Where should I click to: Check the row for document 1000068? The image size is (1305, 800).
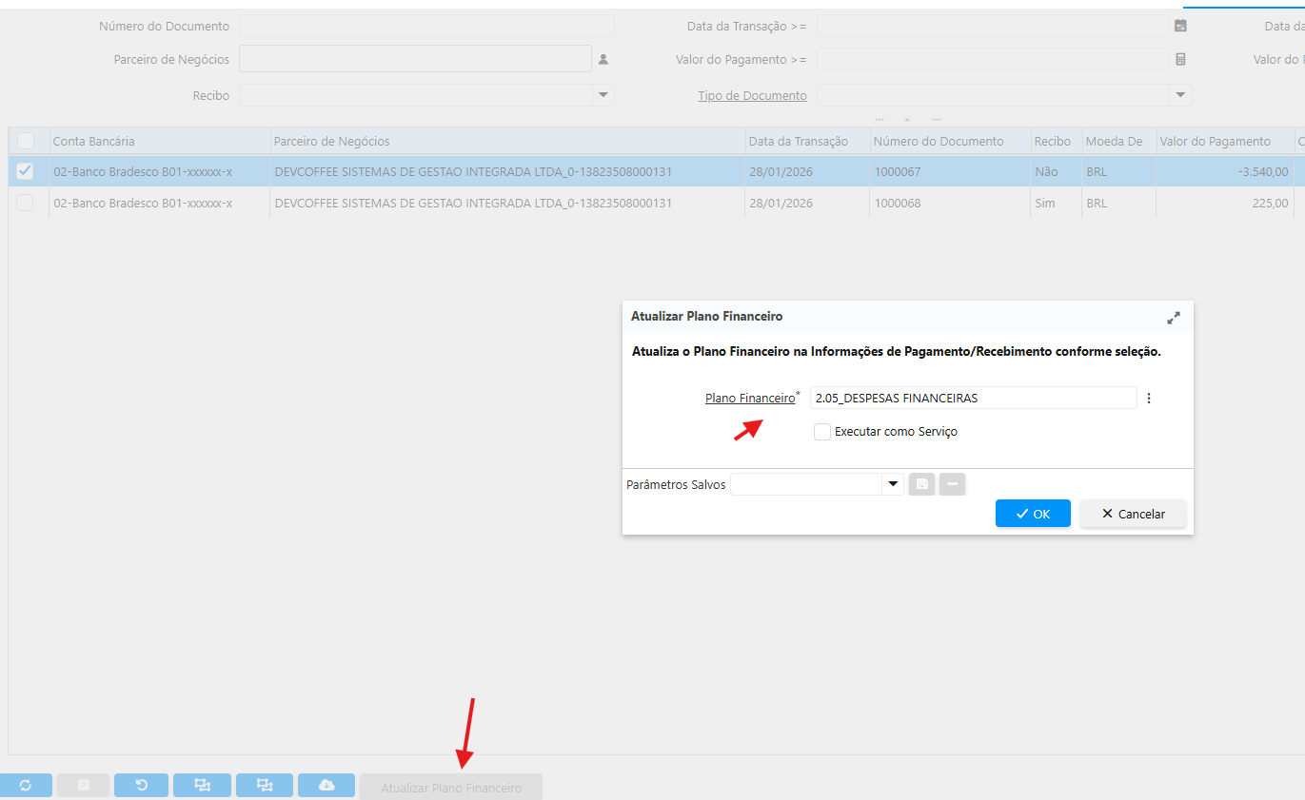point(26,203)
